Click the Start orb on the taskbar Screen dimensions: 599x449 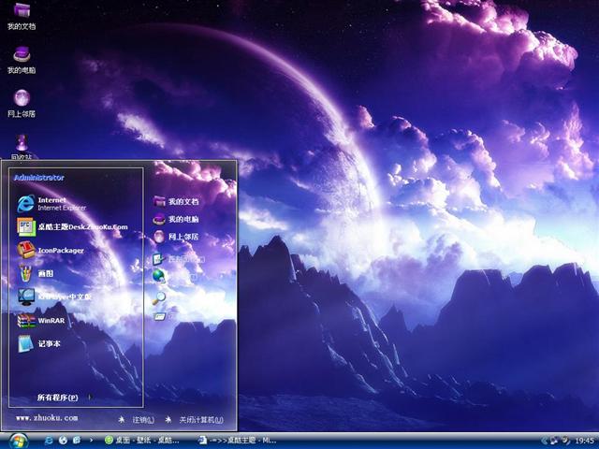click(x=17, y=440)
